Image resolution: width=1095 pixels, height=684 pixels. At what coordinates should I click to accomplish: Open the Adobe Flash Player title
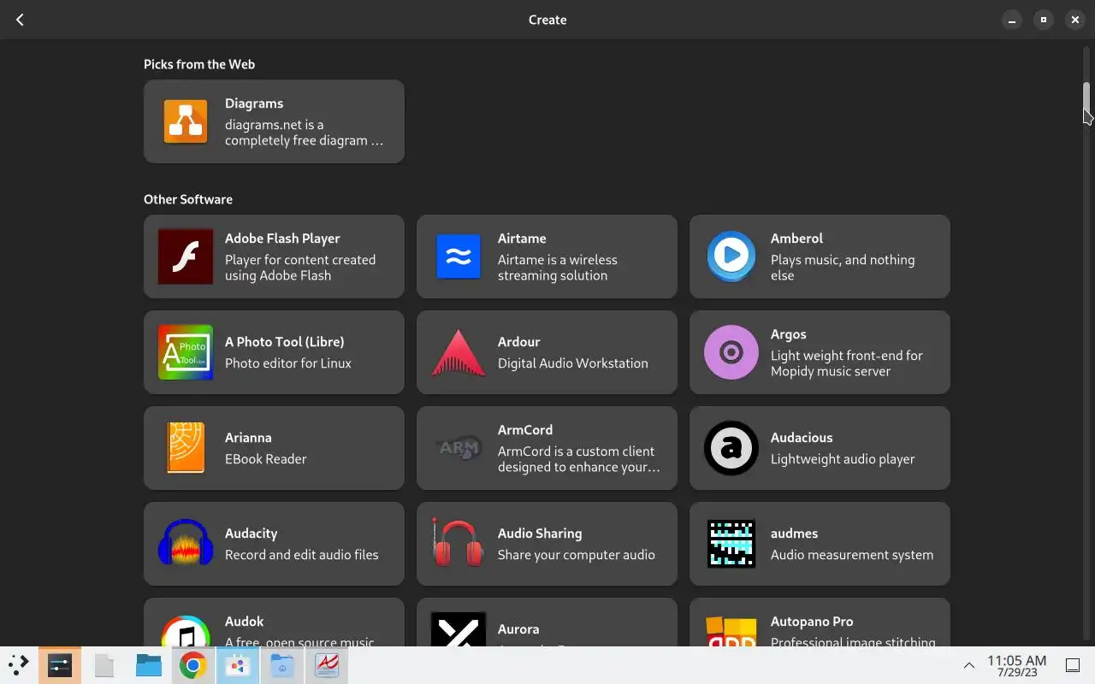(282, 239)
